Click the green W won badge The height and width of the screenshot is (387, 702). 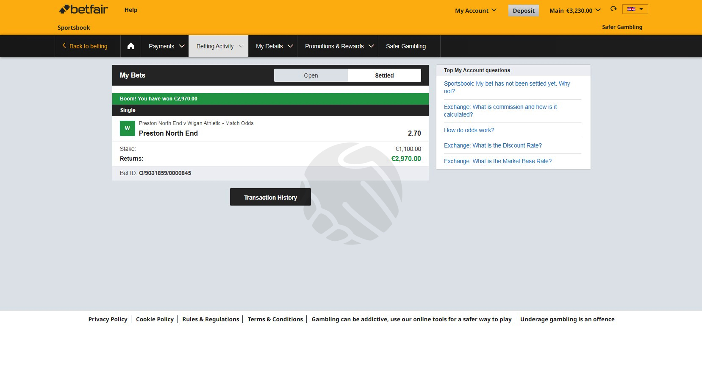(128, 128)
